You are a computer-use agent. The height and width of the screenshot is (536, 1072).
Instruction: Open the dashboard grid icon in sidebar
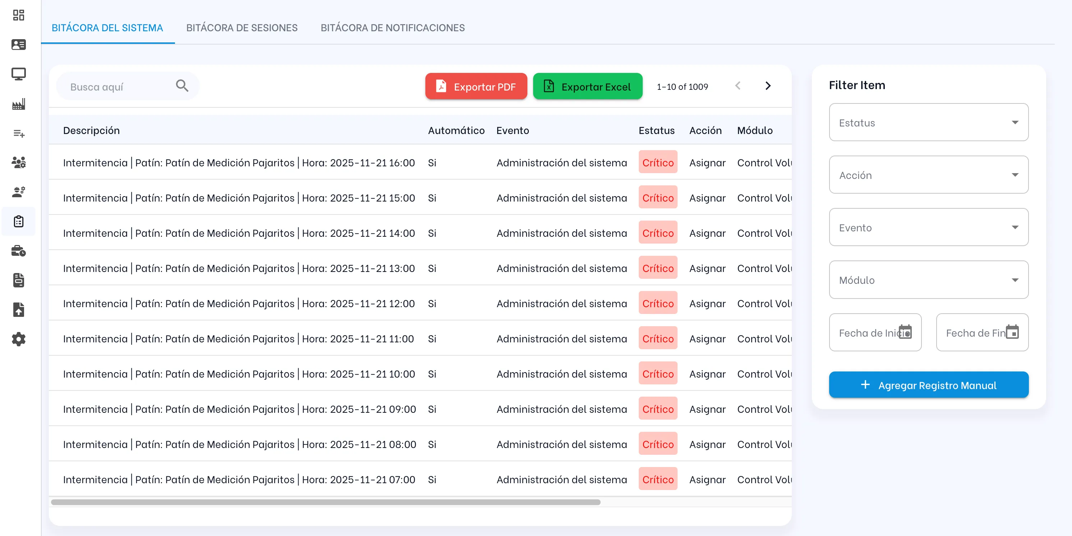[x=18, y=15]
